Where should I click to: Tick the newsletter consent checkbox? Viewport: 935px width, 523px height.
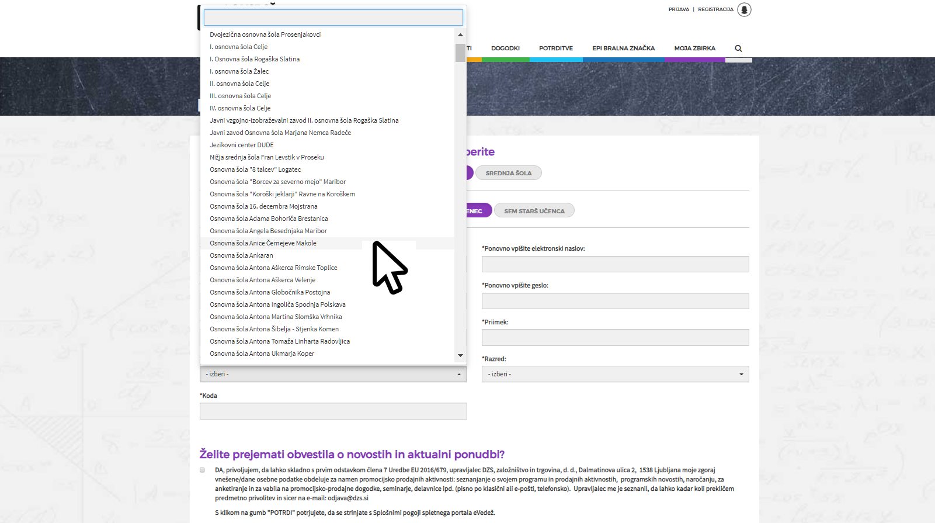(203, 470)
